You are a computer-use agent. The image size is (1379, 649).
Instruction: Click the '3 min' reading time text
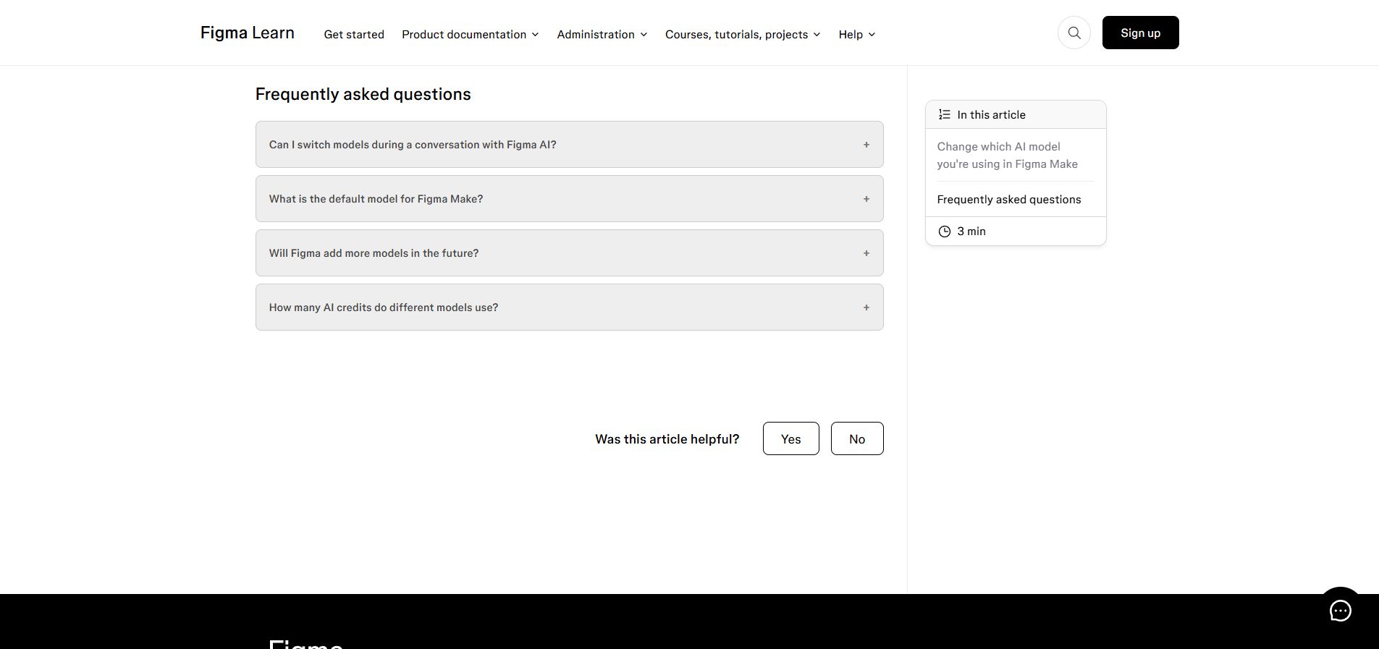pos(971,232)
